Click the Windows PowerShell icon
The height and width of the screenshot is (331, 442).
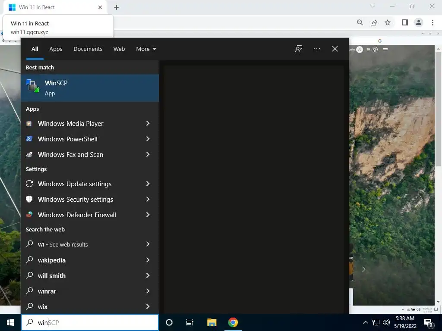(x=29, y=139)
